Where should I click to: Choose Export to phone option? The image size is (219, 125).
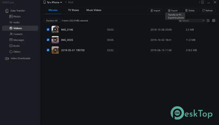coord(176,18)
